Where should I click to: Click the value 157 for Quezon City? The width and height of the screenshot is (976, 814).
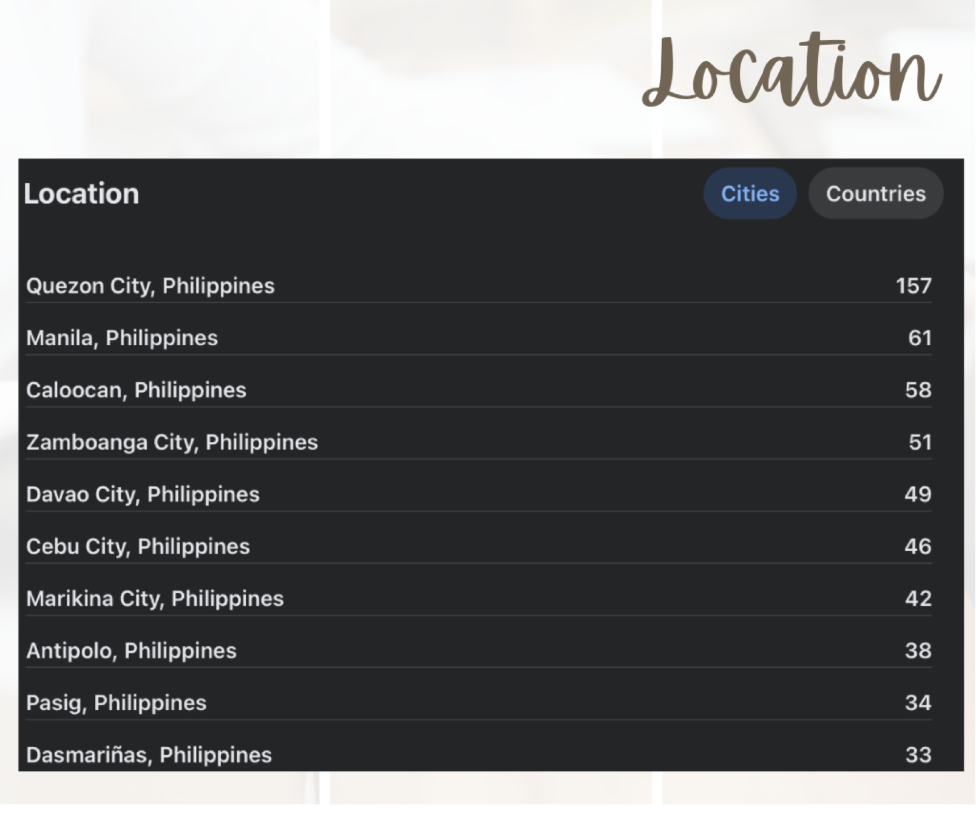913,286
